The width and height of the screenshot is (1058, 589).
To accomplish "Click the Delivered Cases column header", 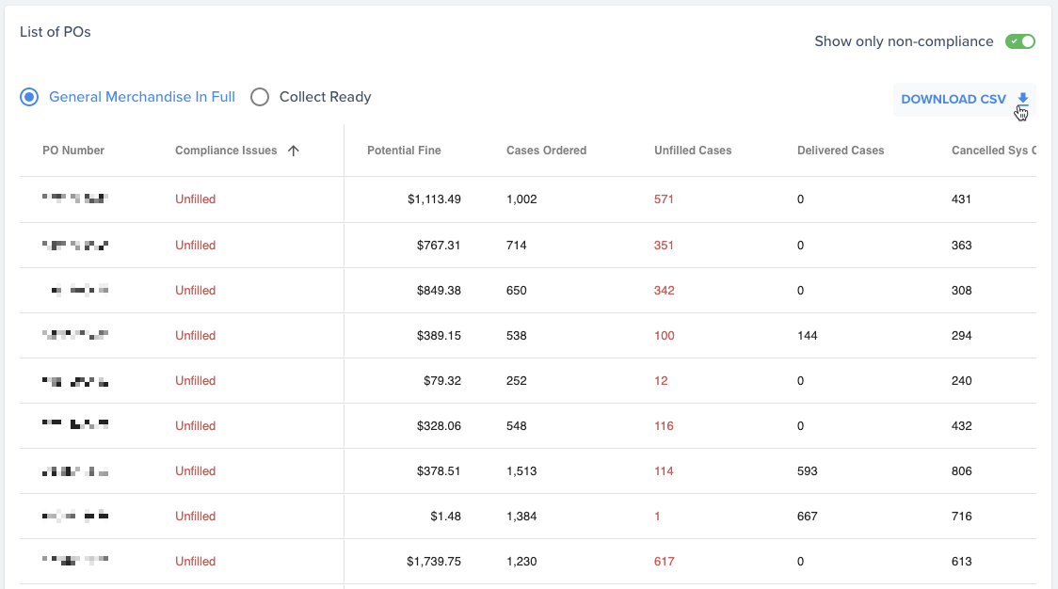I will pos(841,151).
